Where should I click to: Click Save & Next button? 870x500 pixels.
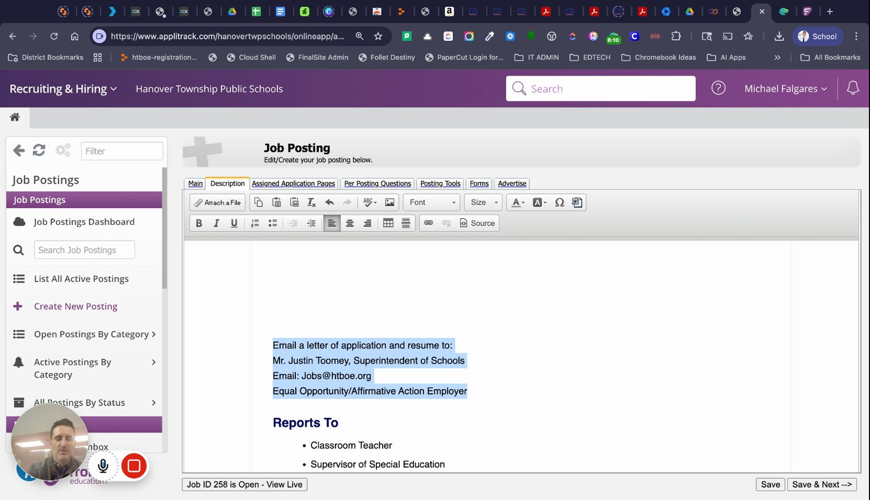click(822, 484)
